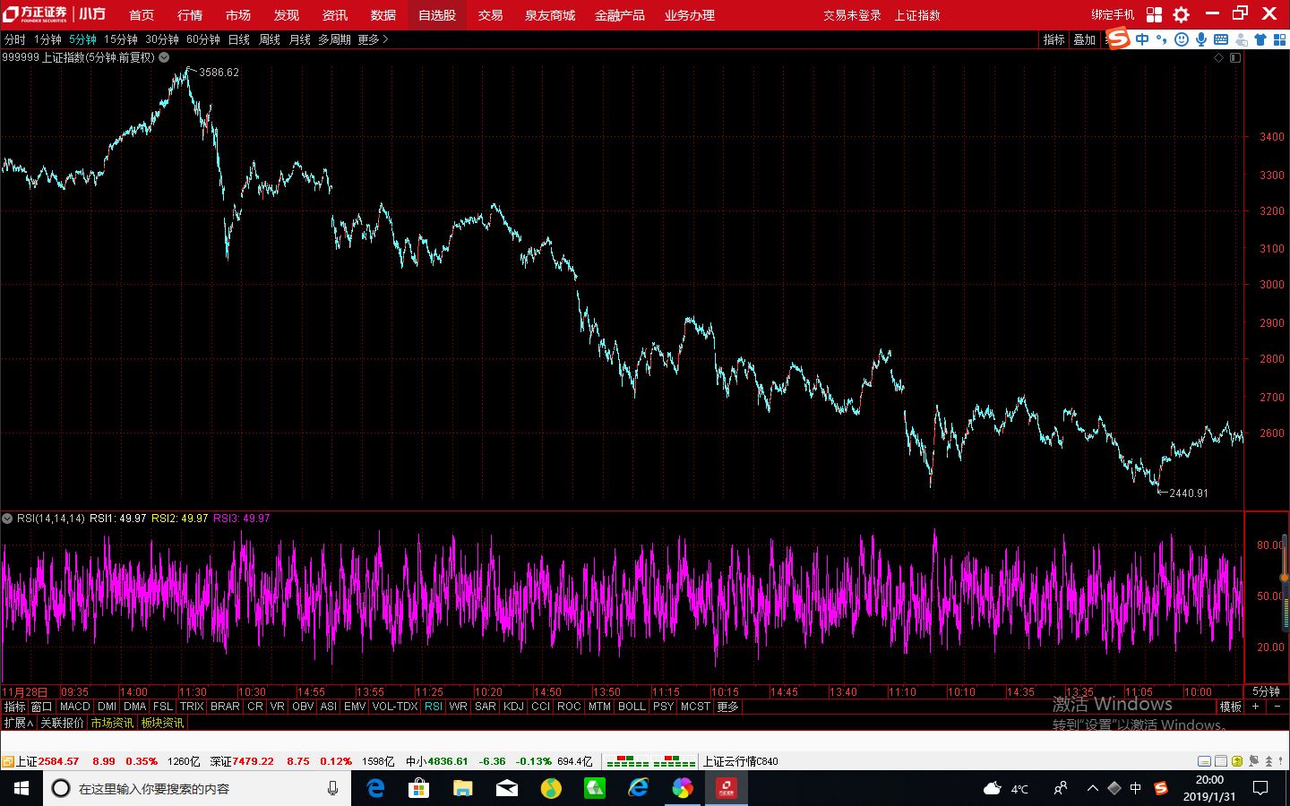The width and height of the screenshot is (1290, 806).
Task: Open the soft keyboard icon on the Sogou bar
Action: click(1221, 39)
